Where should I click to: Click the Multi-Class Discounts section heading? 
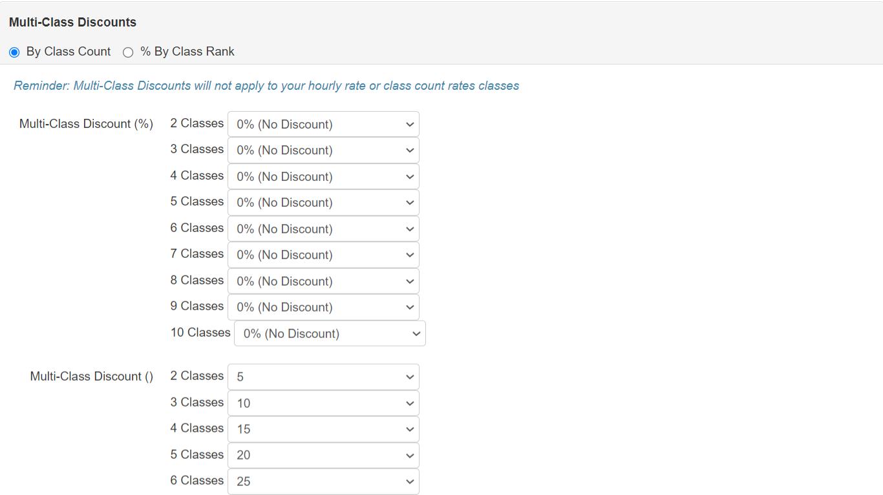pos(72,21)
